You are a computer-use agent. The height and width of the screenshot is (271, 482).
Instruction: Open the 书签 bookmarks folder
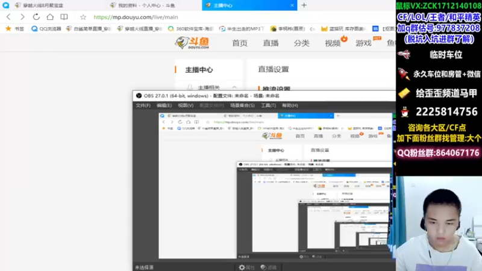(x=14, y=28)
